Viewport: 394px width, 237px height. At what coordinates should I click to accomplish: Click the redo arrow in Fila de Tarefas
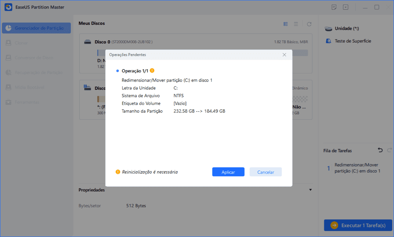click(x=390, y=150)
